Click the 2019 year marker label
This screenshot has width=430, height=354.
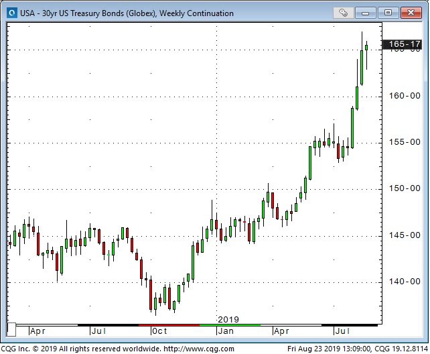pos(228,320)
